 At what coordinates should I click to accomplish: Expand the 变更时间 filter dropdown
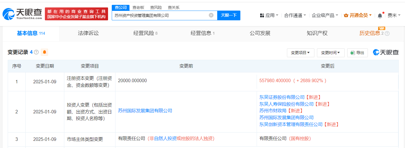point(330,53)
